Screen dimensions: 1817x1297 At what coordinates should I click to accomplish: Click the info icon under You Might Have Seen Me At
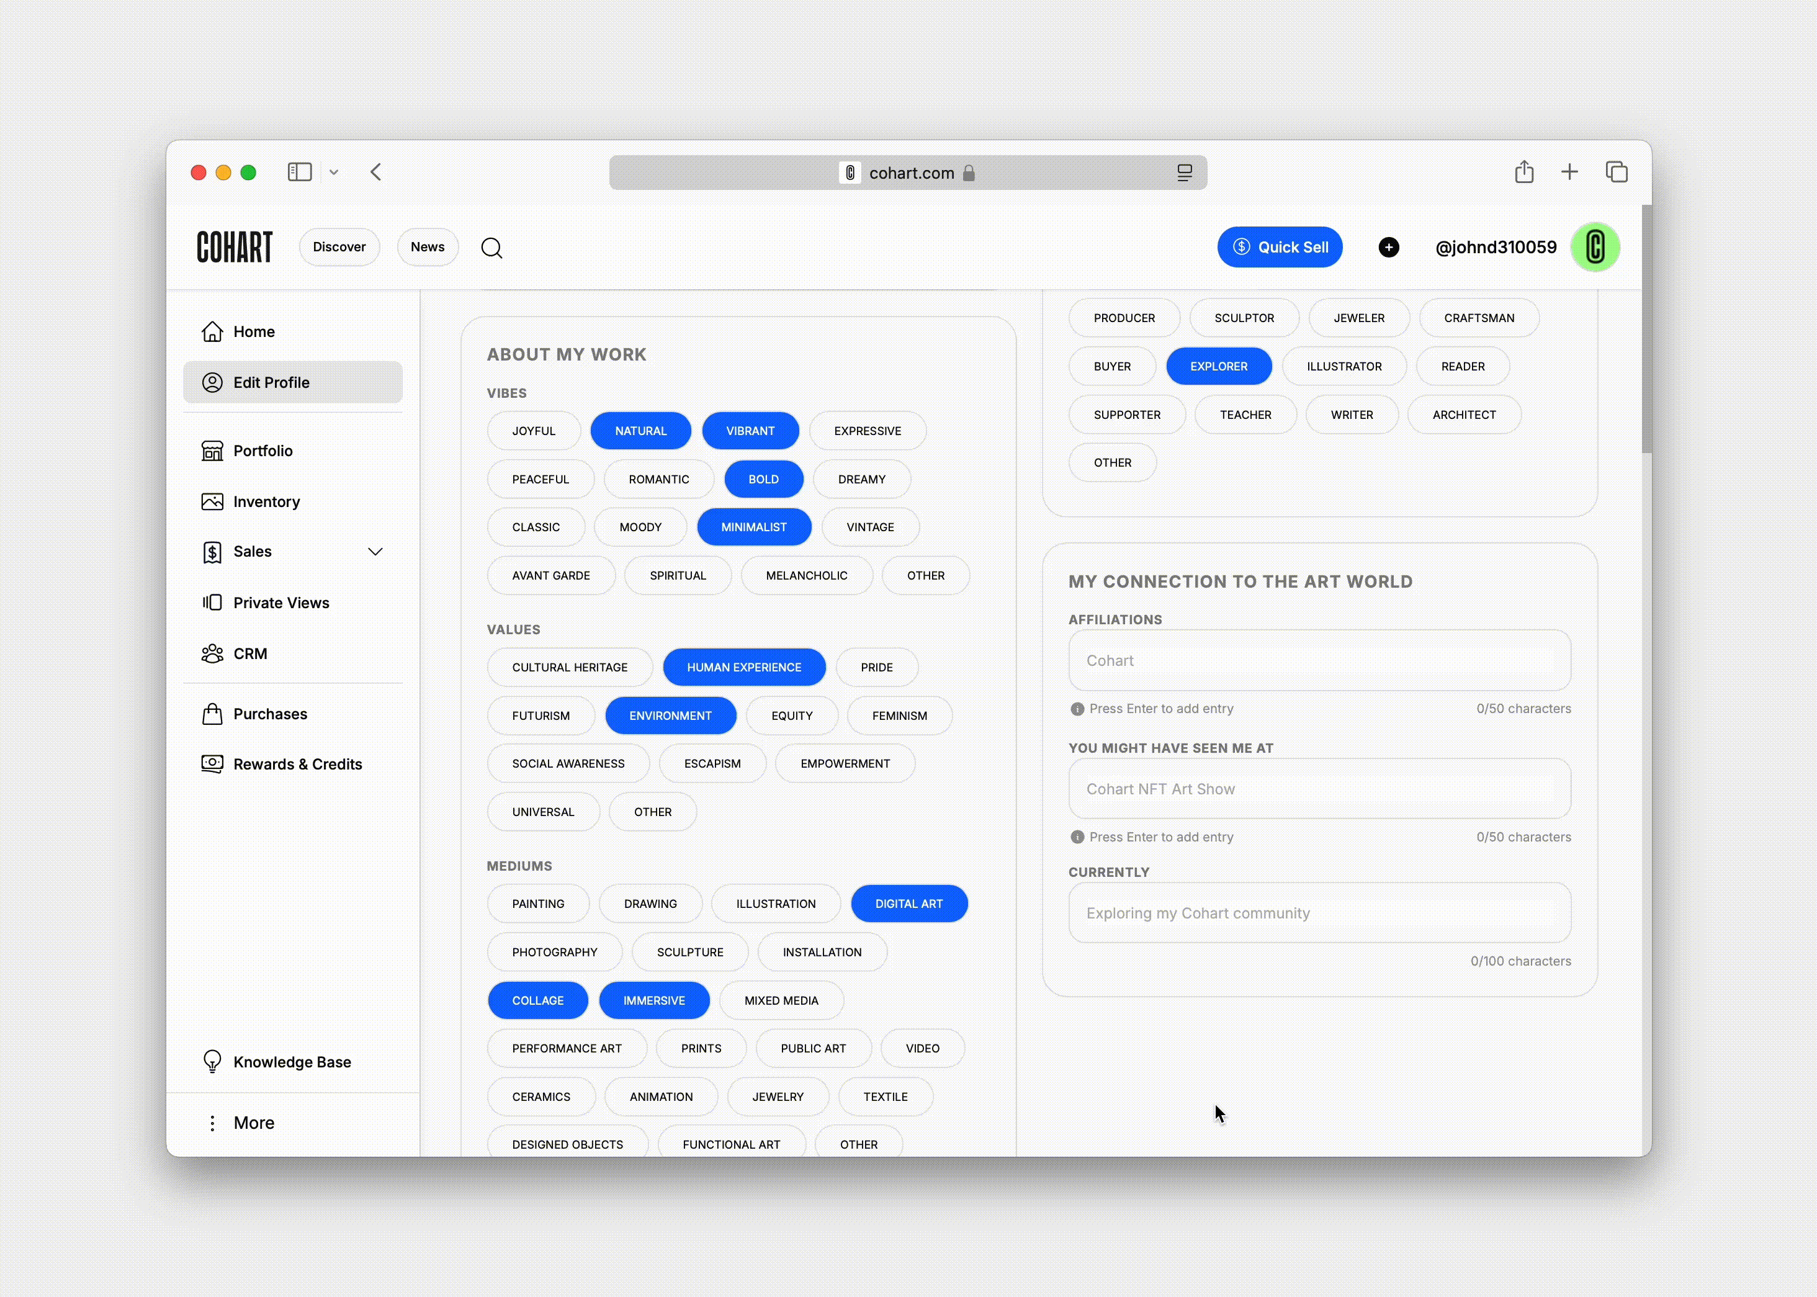(1077, 837)
